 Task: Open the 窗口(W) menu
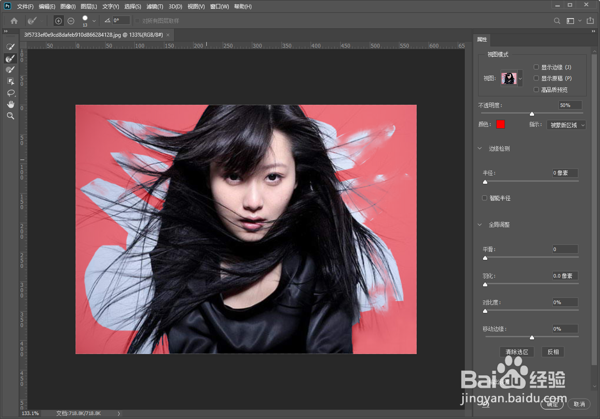point(220,7)
